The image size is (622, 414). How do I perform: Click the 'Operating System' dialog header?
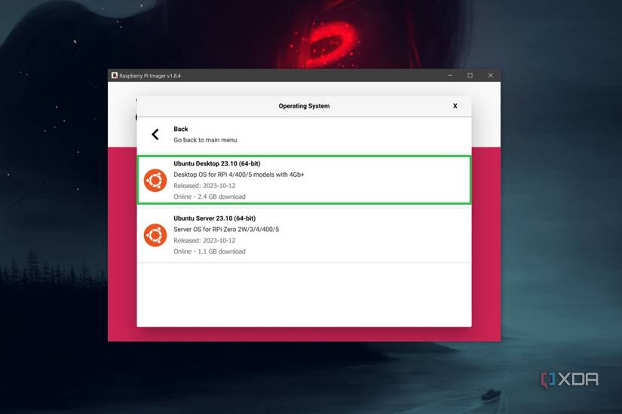tap(304, 106)
